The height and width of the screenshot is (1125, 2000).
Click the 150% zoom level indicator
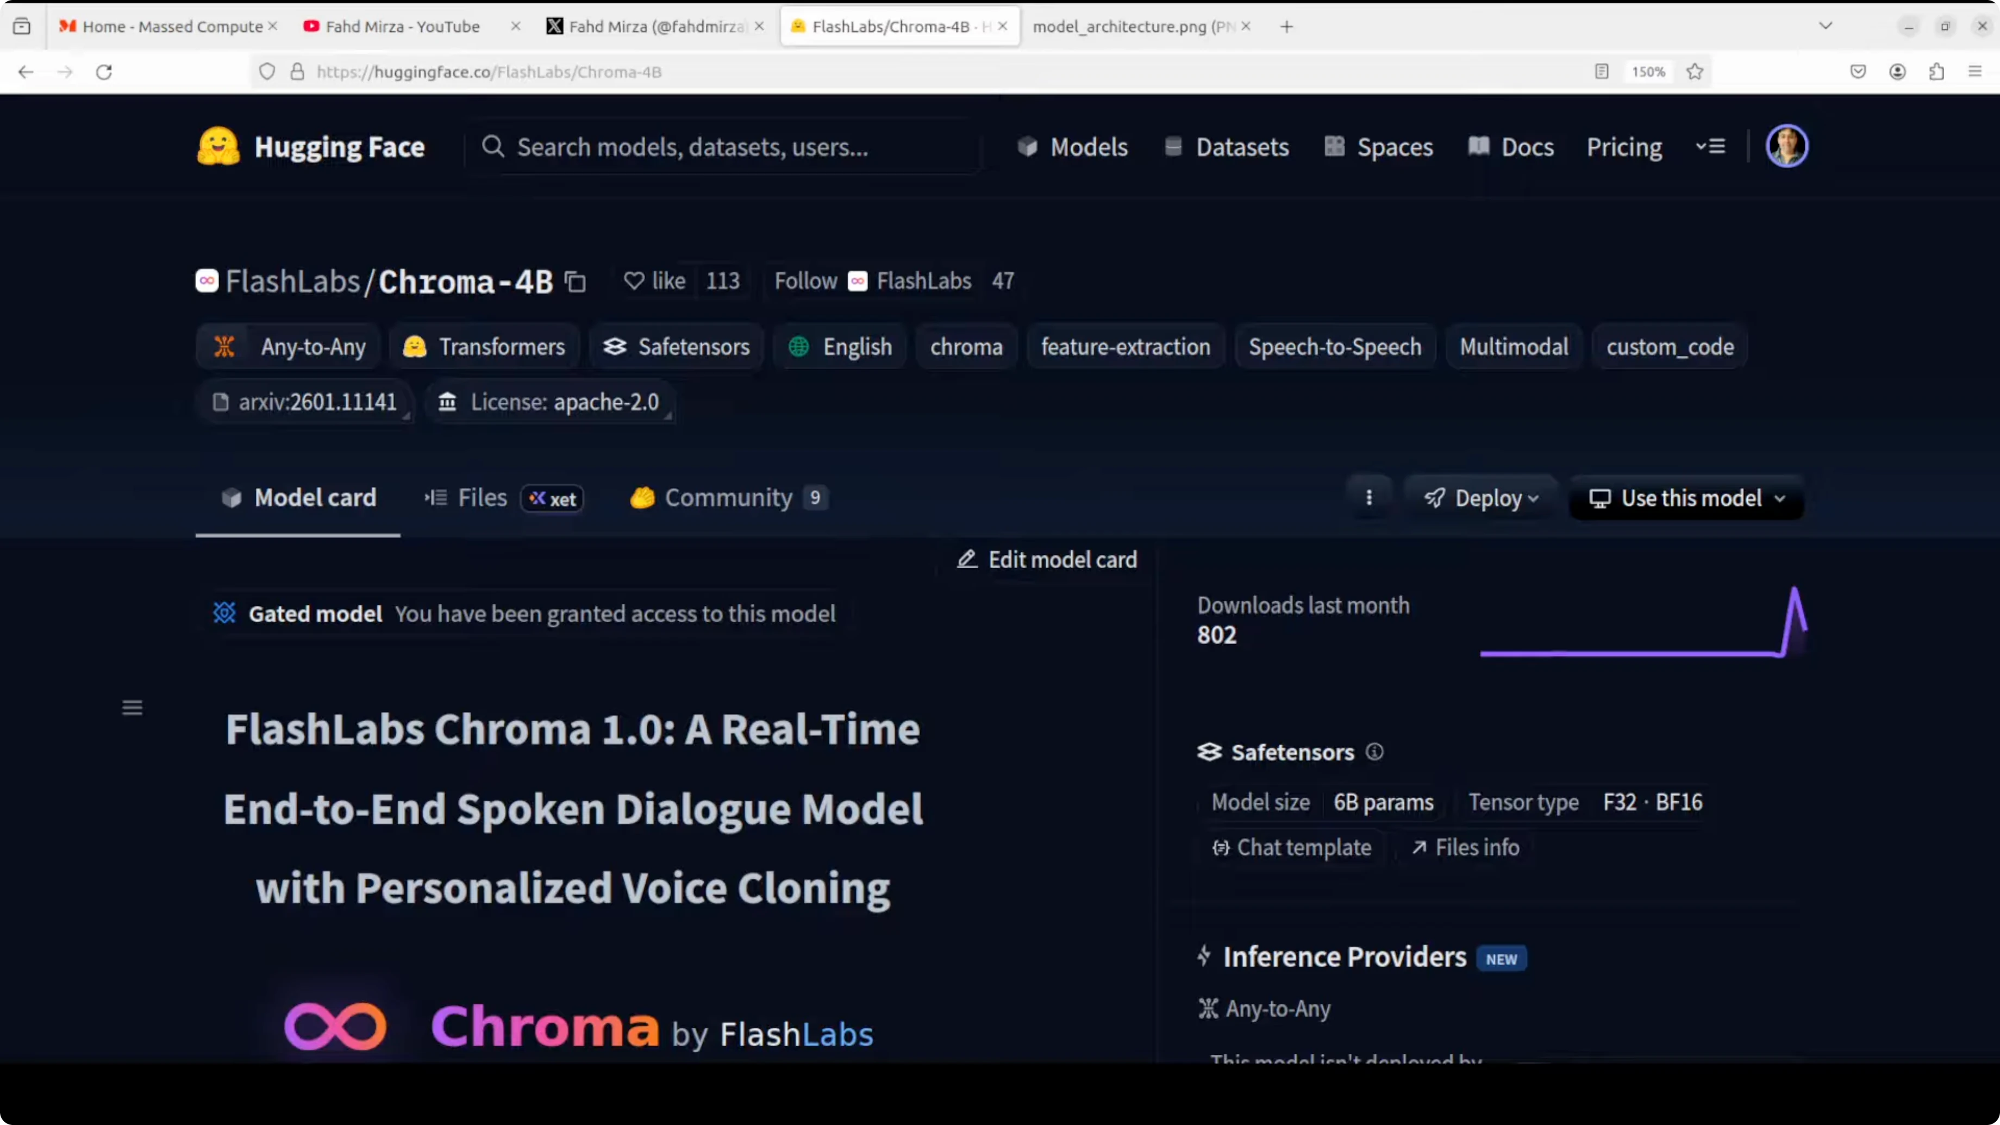(1647, 71)
